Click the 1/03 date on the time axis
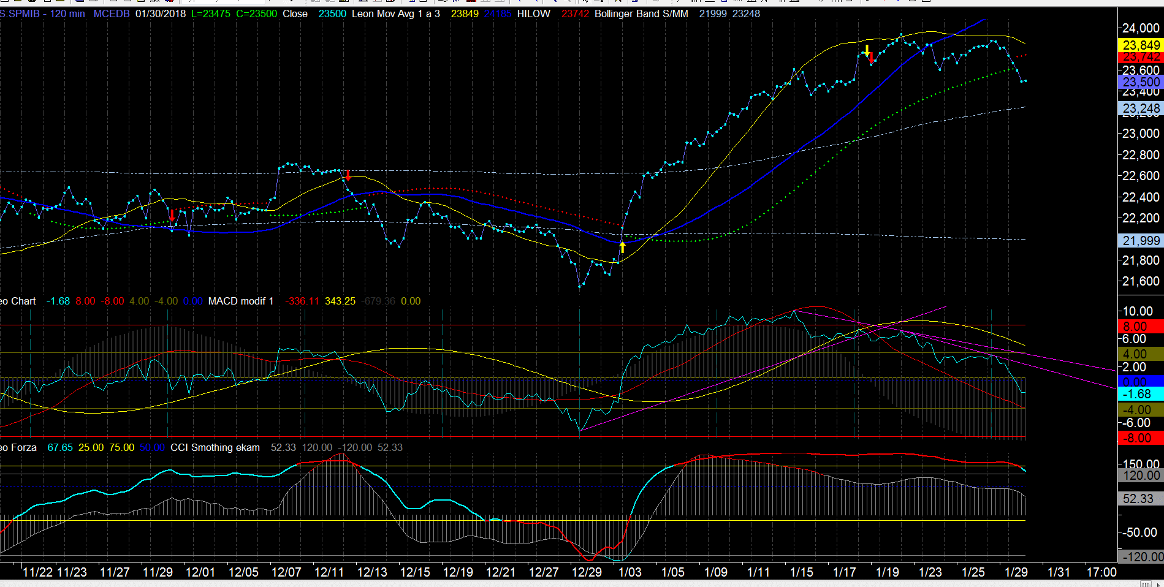 tap(630, 572)
